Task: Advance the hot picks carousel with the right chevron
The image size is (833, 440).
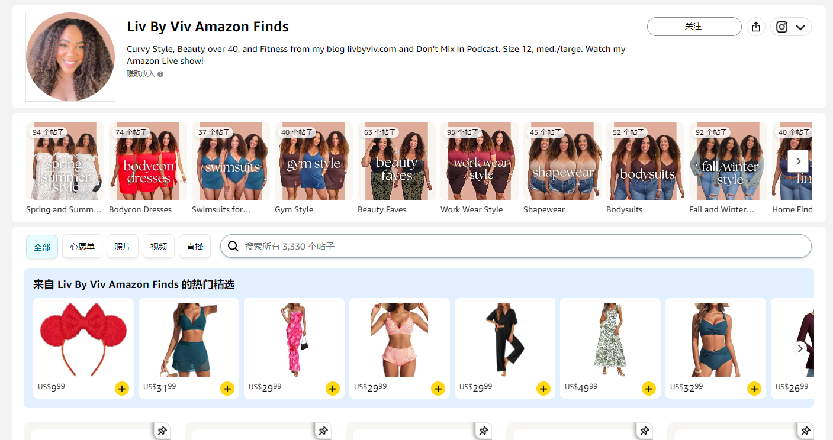Action: point(800,348)
